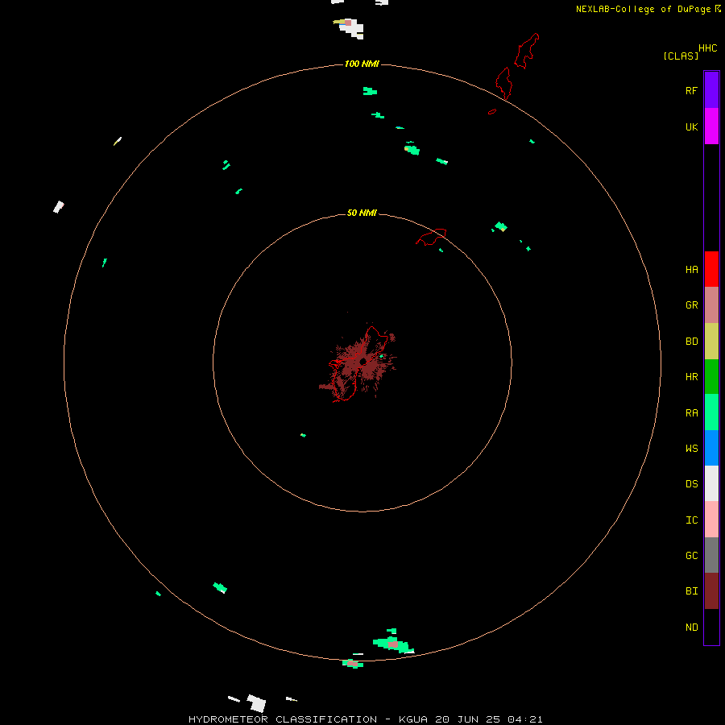The height and width of the screenshot is (725, 725).
Task: Click the BI legend label
Action: [691, 591]
